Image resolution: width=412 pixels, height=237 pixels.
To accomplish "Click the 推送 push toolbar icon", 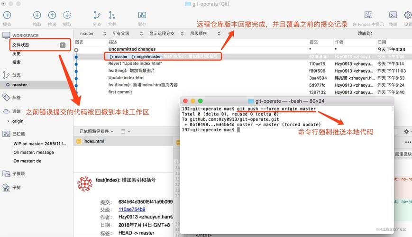I will point(52,15).
